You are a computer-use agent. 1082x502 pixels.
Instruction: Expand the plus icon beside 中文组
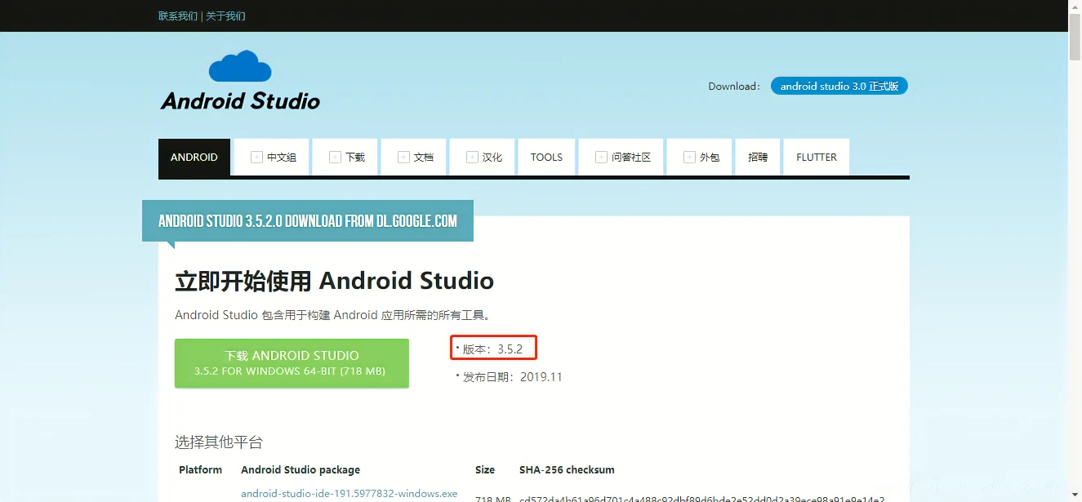(x=256, y=158)
